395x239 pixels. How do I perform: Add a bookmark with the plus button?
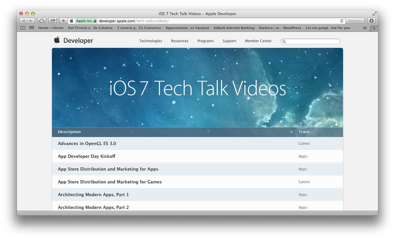(x=63, y=21)
